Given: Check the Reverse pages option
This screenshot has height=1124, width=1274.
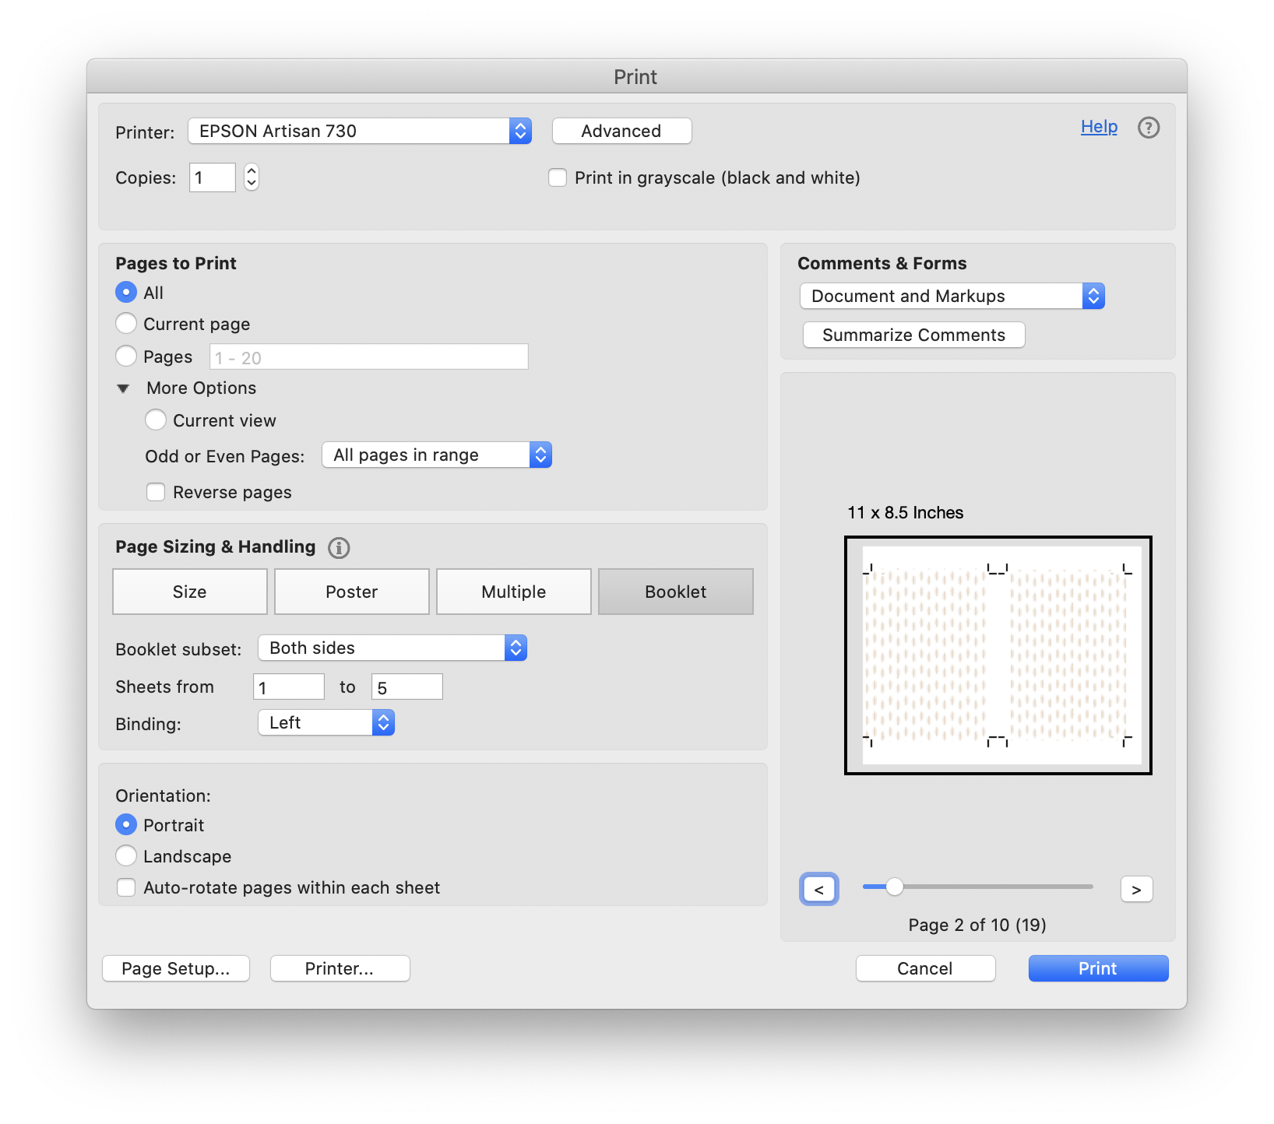Looking at the screenshot, I should click(x=156, y=491).
